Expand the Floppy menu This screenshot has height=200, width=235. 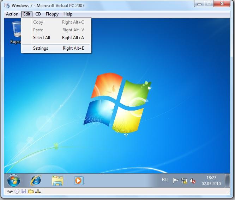[x=52, y=14]
